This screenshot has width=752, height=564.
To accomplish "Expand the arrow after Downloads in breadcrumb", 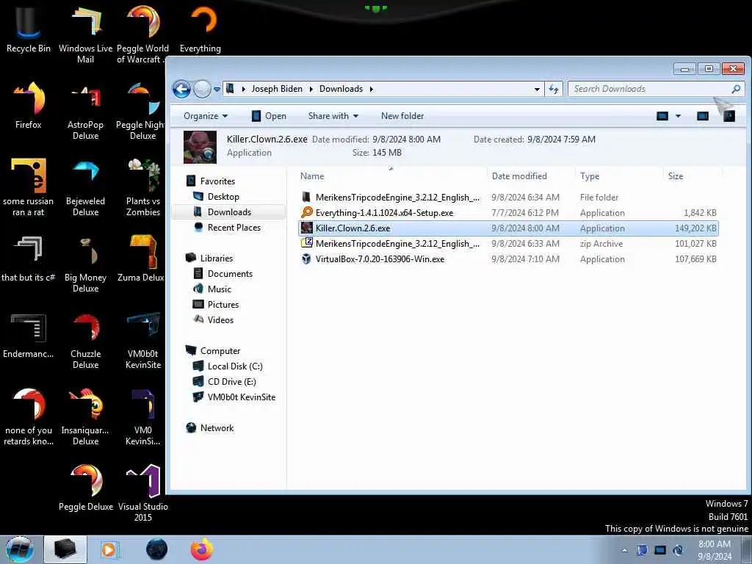I will 371,89.
